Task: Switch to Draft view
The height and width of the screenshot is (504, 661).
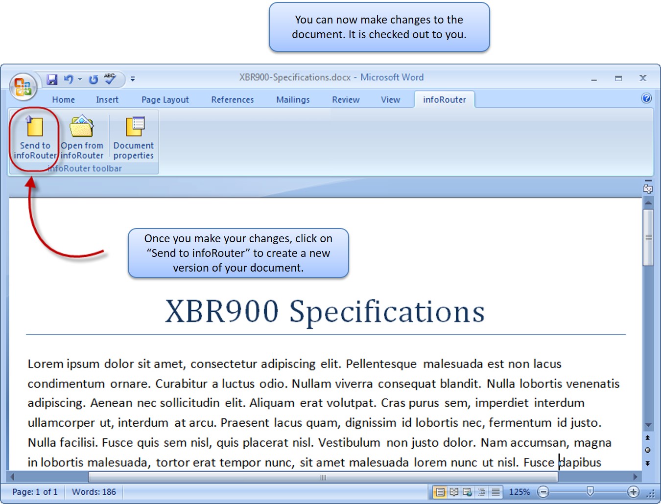Action: (496, 492)
